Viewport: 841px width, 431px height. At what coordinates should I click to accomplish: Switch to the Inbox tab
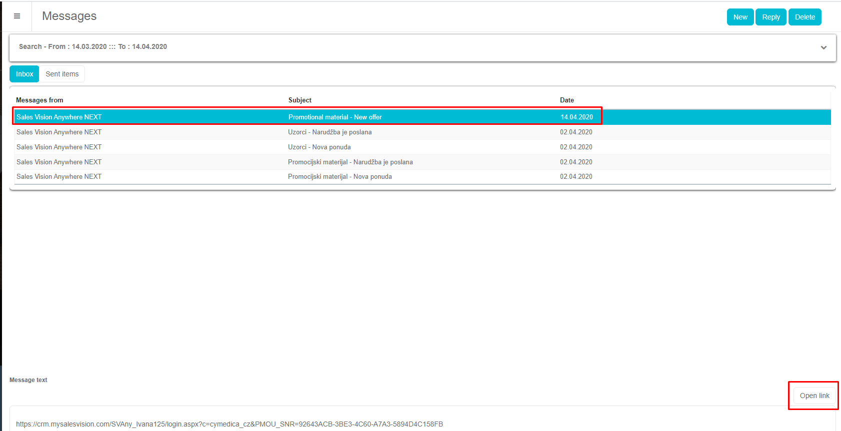24,74
